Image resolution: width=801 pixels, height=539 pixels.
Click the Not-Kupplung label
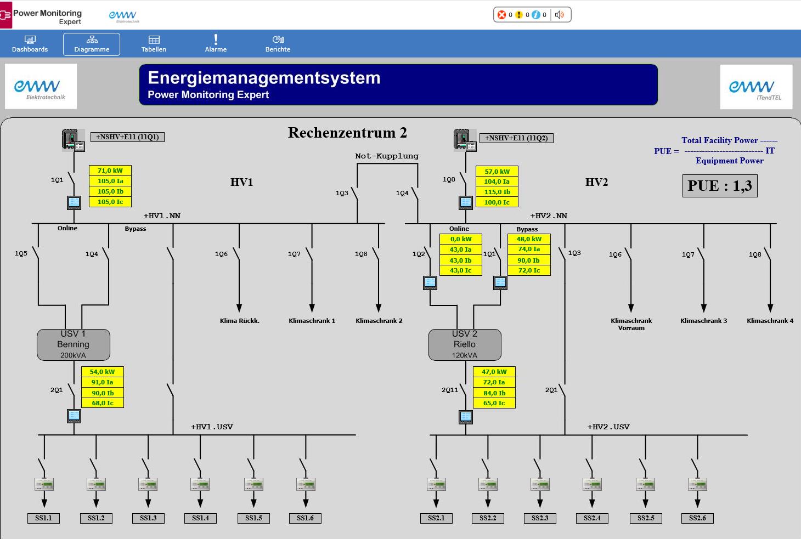click(387, 156)
